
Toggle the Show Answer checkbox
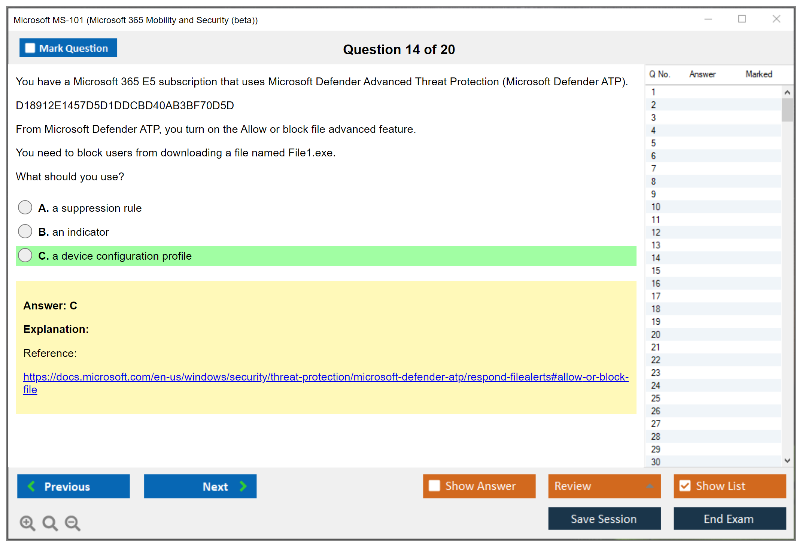click(434, 486)
